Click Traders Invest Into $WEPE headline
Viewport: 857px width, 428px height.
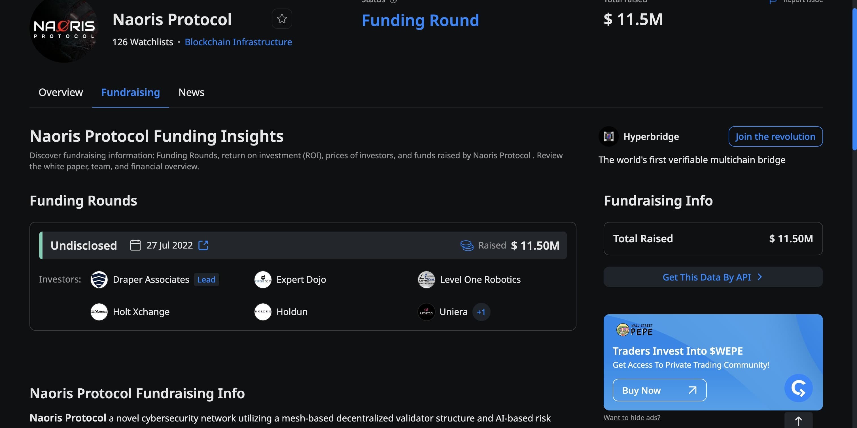(677, 351)
